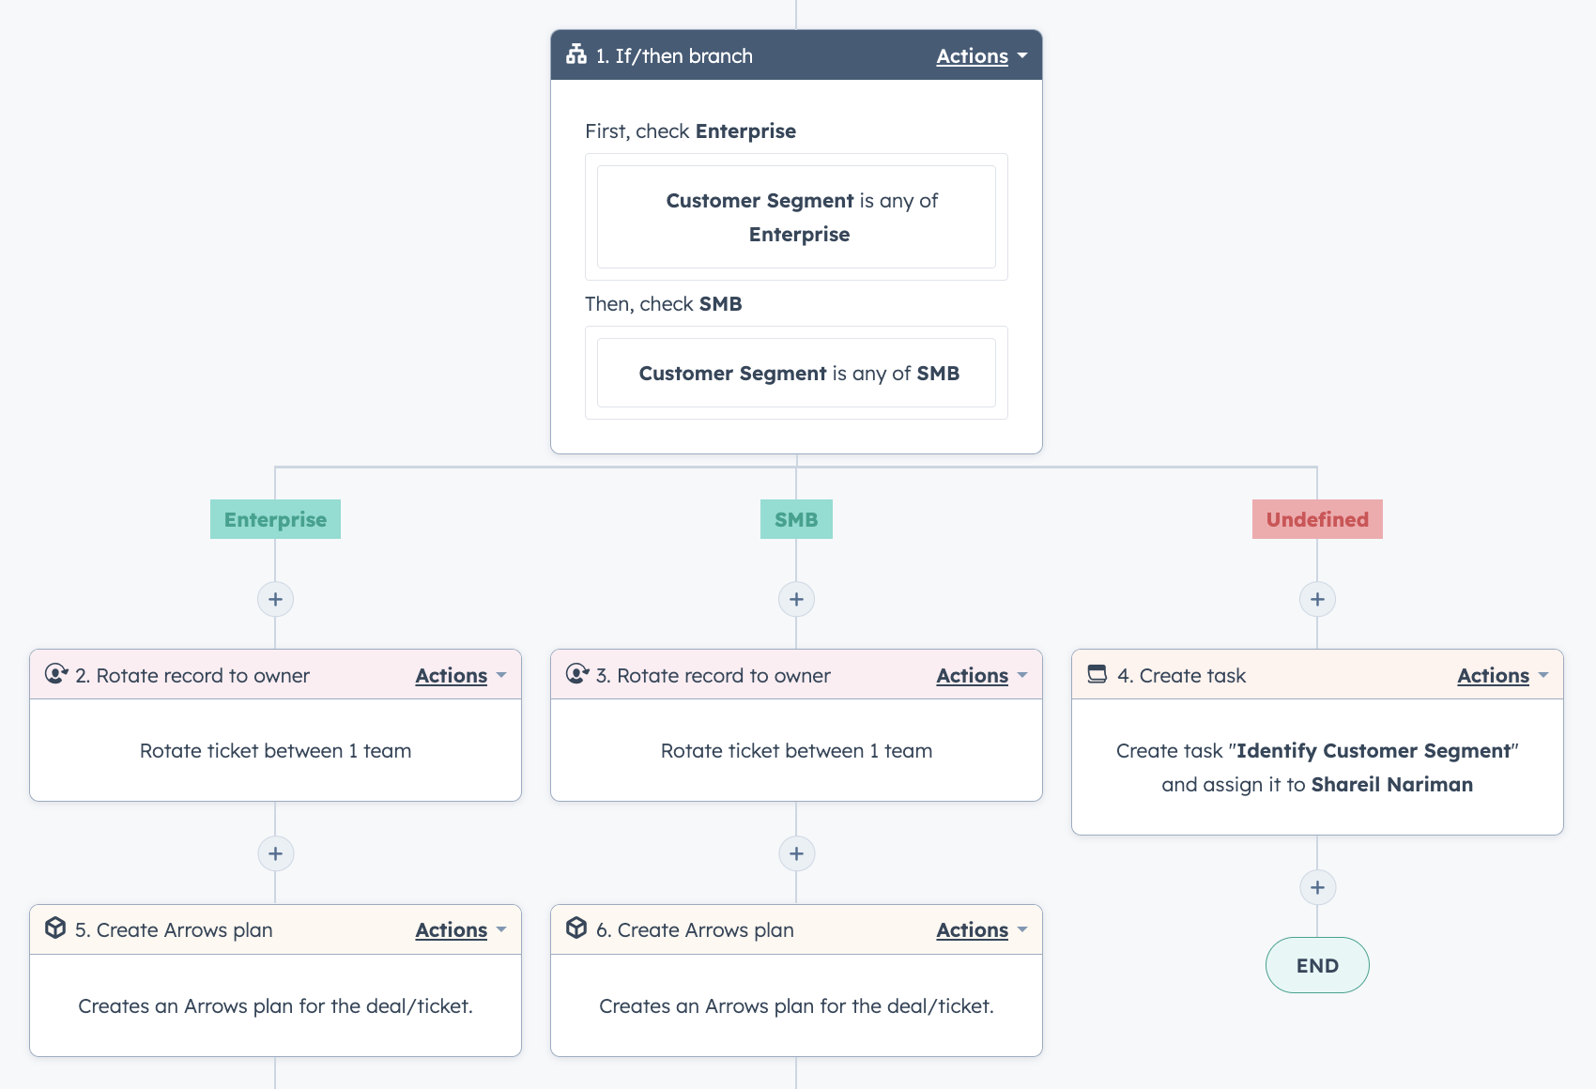The height and width of the screenshot is (1089, 1596).
Task: Select the Customer Segment is any of SMB condition
Action: click(796, 372)
